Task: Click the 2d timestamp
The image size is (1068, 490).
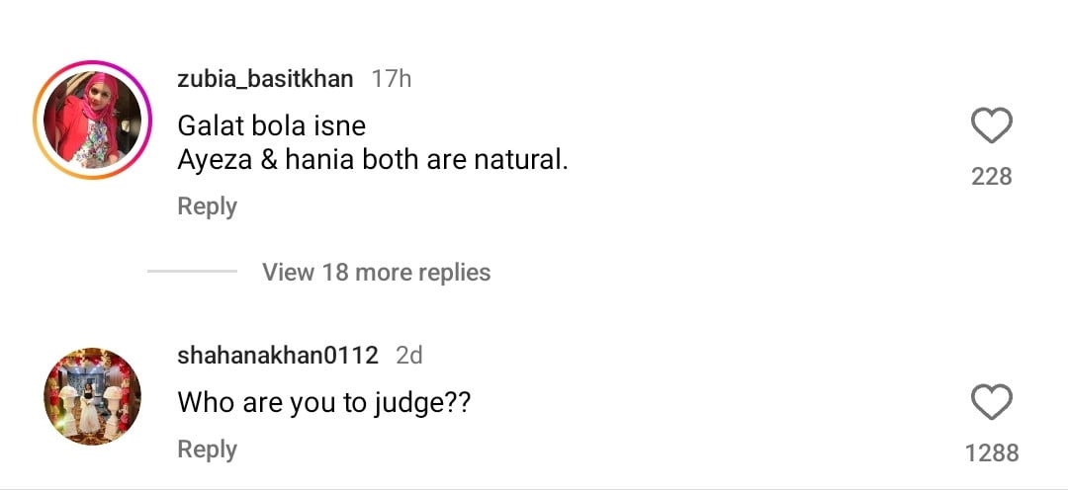Action: pos(409,356)
